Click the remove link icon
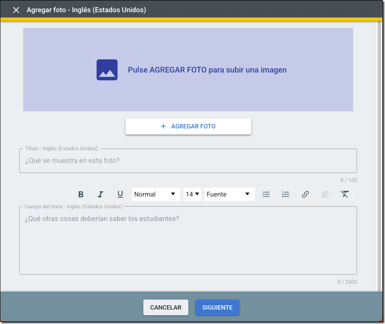The width and height of the screenshot is (385, 324). (x=325, y=194)
